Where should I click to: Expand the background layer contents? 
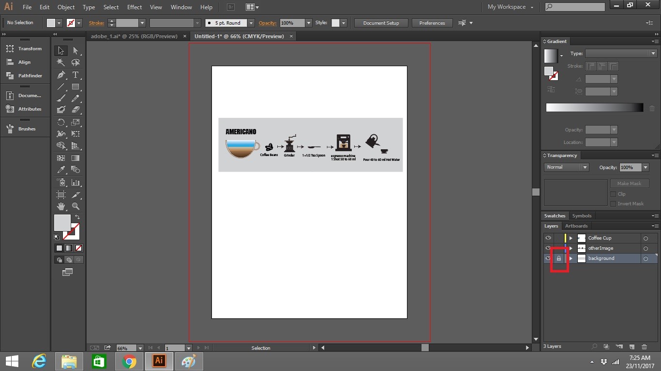click(571, 258)
